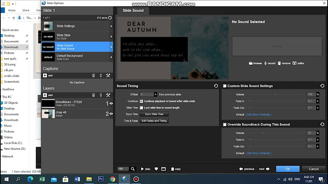Open the sound editor icon
The image size is (328, 184).
tap(295, 63)
